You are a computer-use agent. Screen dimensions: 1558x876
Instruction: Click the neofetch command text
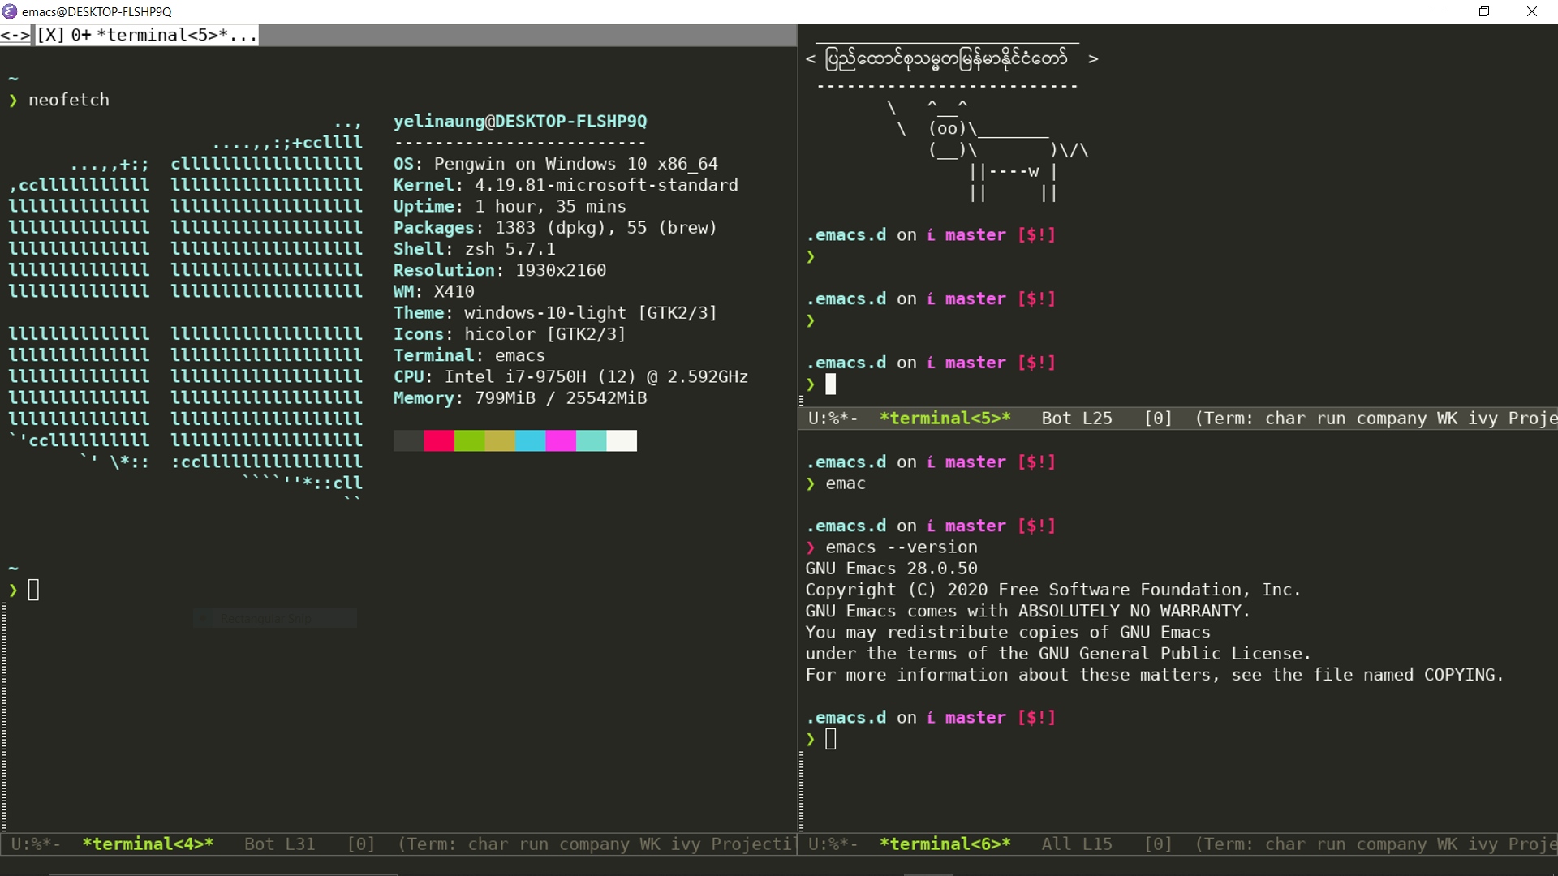(69, 100)
